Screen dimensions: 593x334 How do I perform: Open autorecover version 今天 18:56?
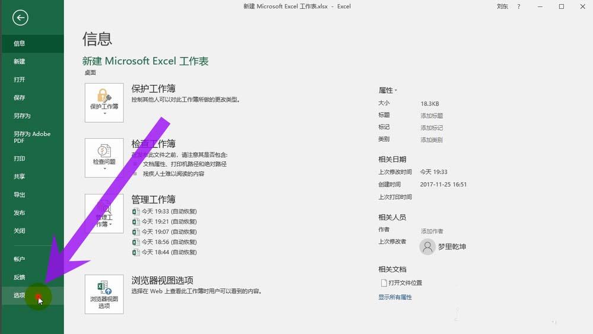165,242
